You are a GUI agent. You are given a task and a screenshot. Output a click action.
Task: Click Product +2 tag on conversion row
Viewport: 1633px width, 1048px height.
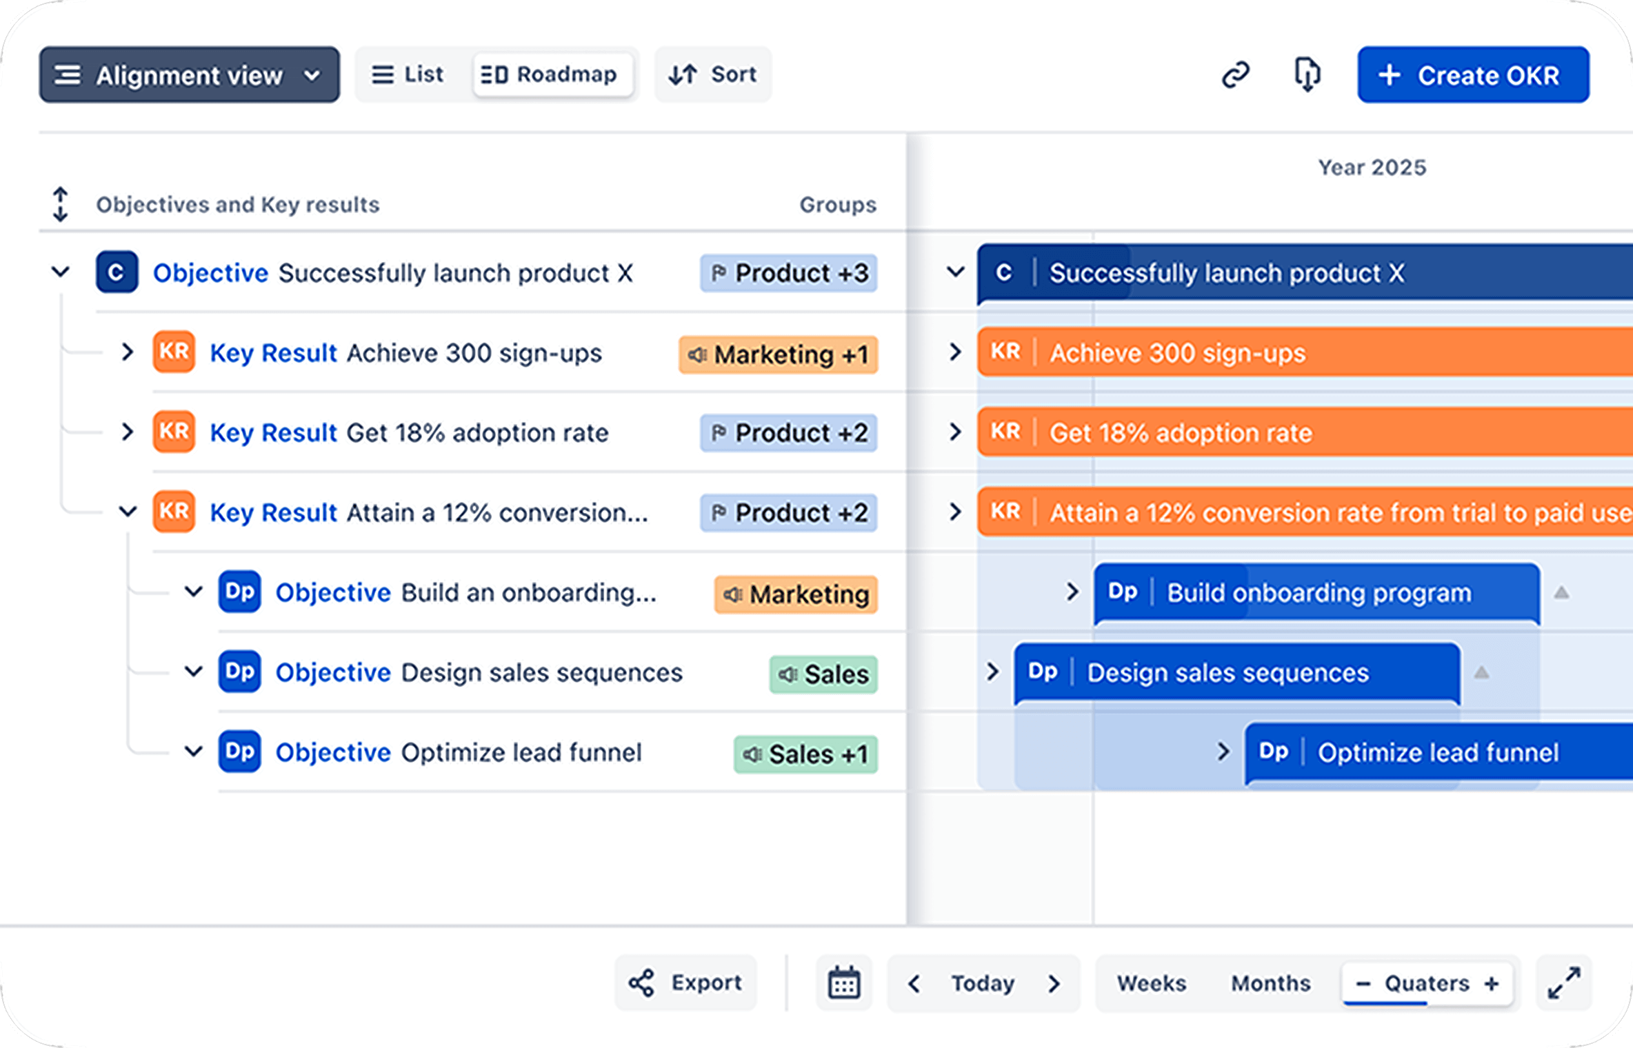[789, 513]
